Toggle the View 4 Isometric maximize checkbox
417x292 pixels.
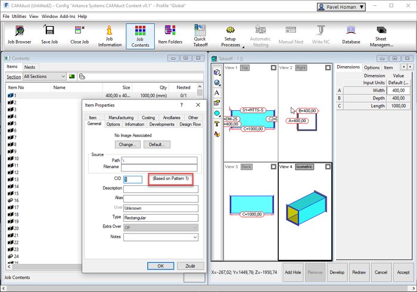tap(328, 167)
